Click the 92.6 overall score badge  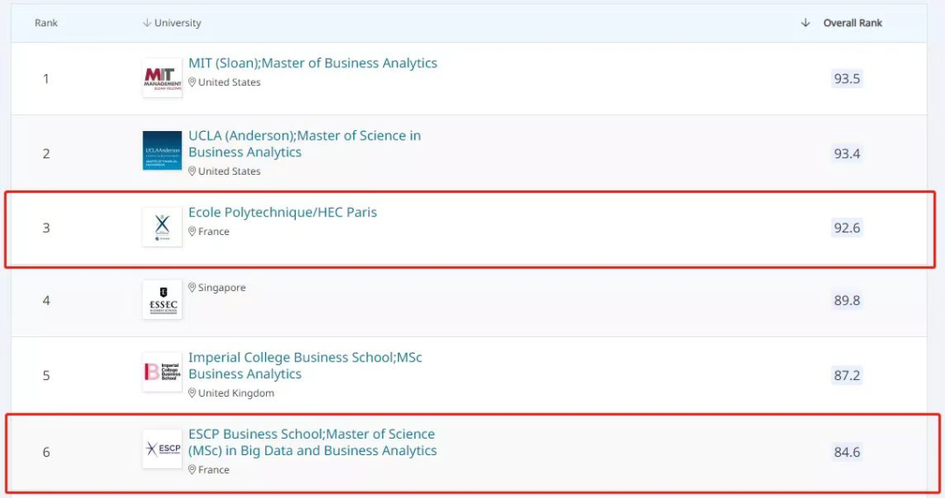click(x=846, y=228)
